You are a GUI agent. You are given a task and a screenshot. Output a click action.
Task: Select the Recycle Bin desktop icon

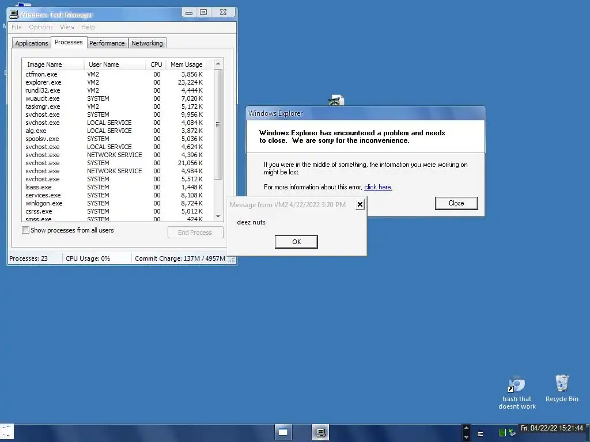point(562,388)
